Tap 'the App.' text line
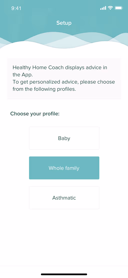Viewport: 128px width, 278px height. pos(23,75)
